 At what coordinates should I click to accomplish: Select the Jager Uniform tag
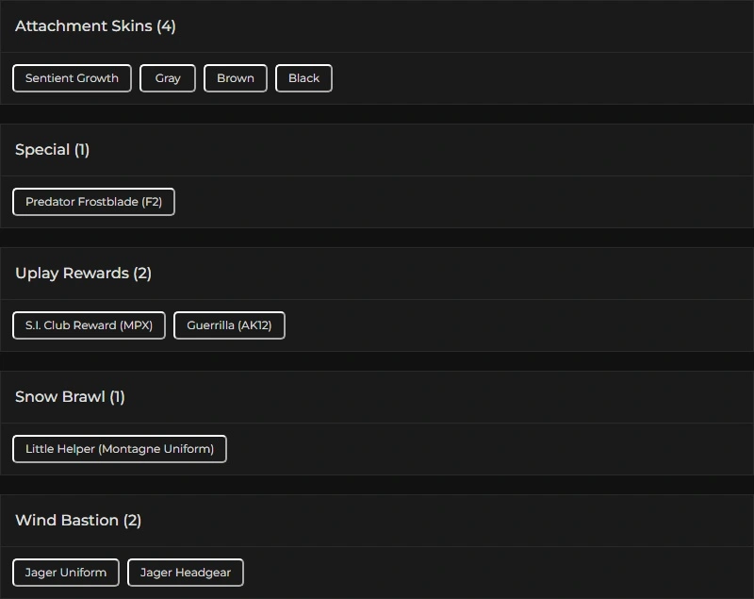(66, 573)
